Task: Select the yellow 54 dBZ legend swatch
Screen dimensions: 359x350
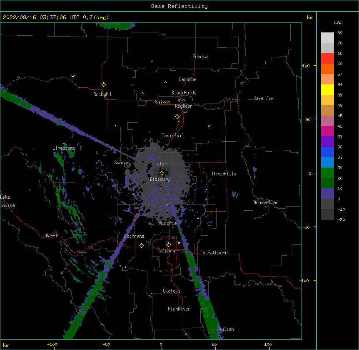Action: pos(327,89)
